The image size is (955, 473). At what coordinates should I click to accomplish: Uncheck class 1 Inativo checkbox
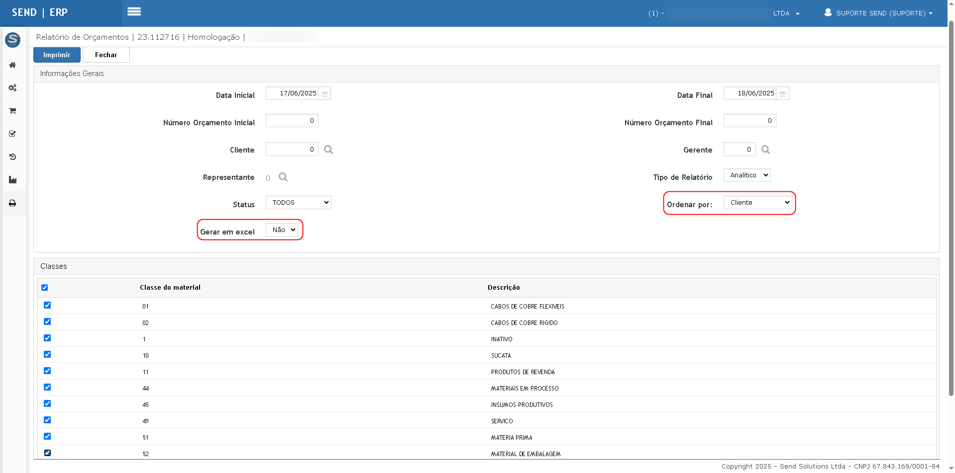(47, 338)
